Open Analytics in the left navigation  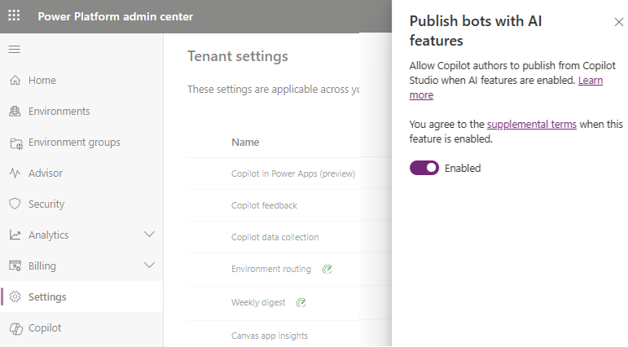pyautogui.click(x=48, y=235)
